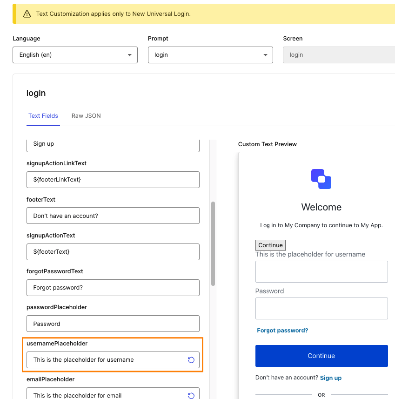Viewport: 395px width, 399px height.
Task: Focus the forgotPasswordText input field
Action: tap(113, 288)
